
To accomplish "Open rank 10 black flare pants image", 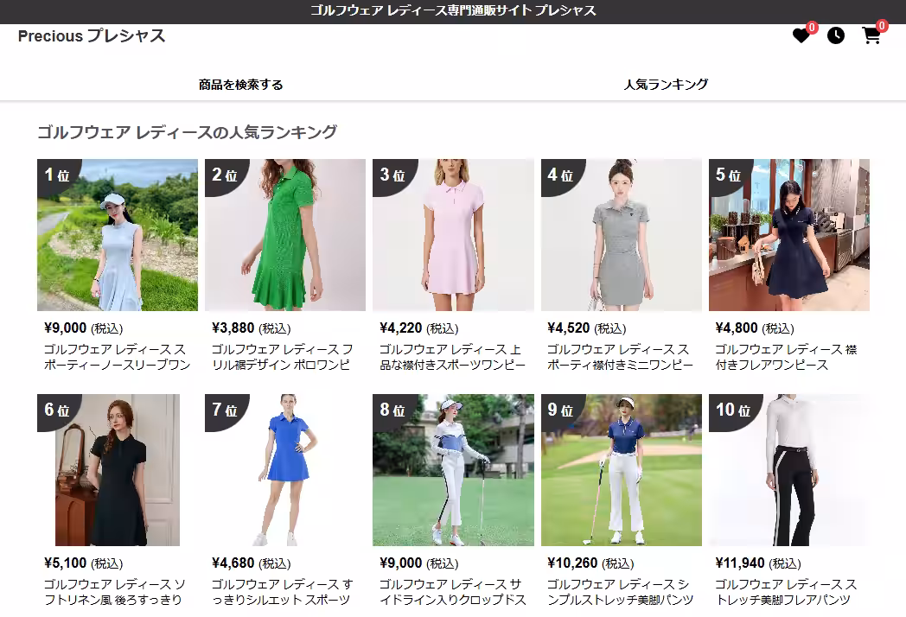I will (789, 470).
